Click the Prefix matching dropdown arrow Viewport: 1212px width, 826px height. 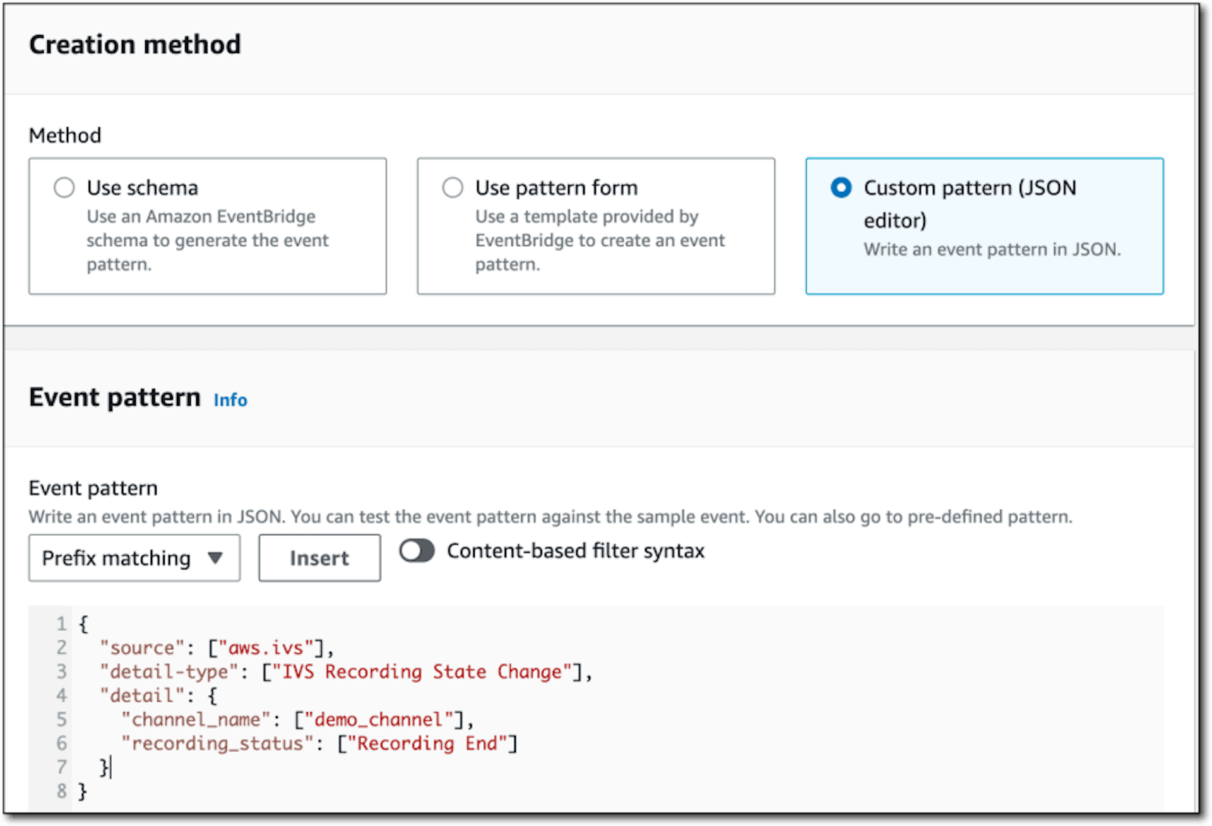pos(215,558)
